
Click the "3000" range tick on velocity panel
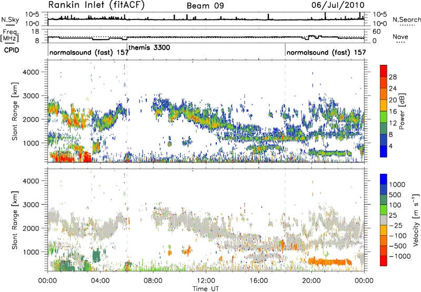coord(31,205)
